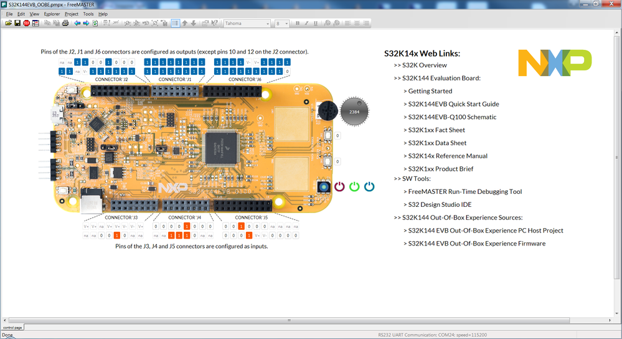Toggle the red LED power icon
Viewport: 622px width, 339px height.
(339, 186)
